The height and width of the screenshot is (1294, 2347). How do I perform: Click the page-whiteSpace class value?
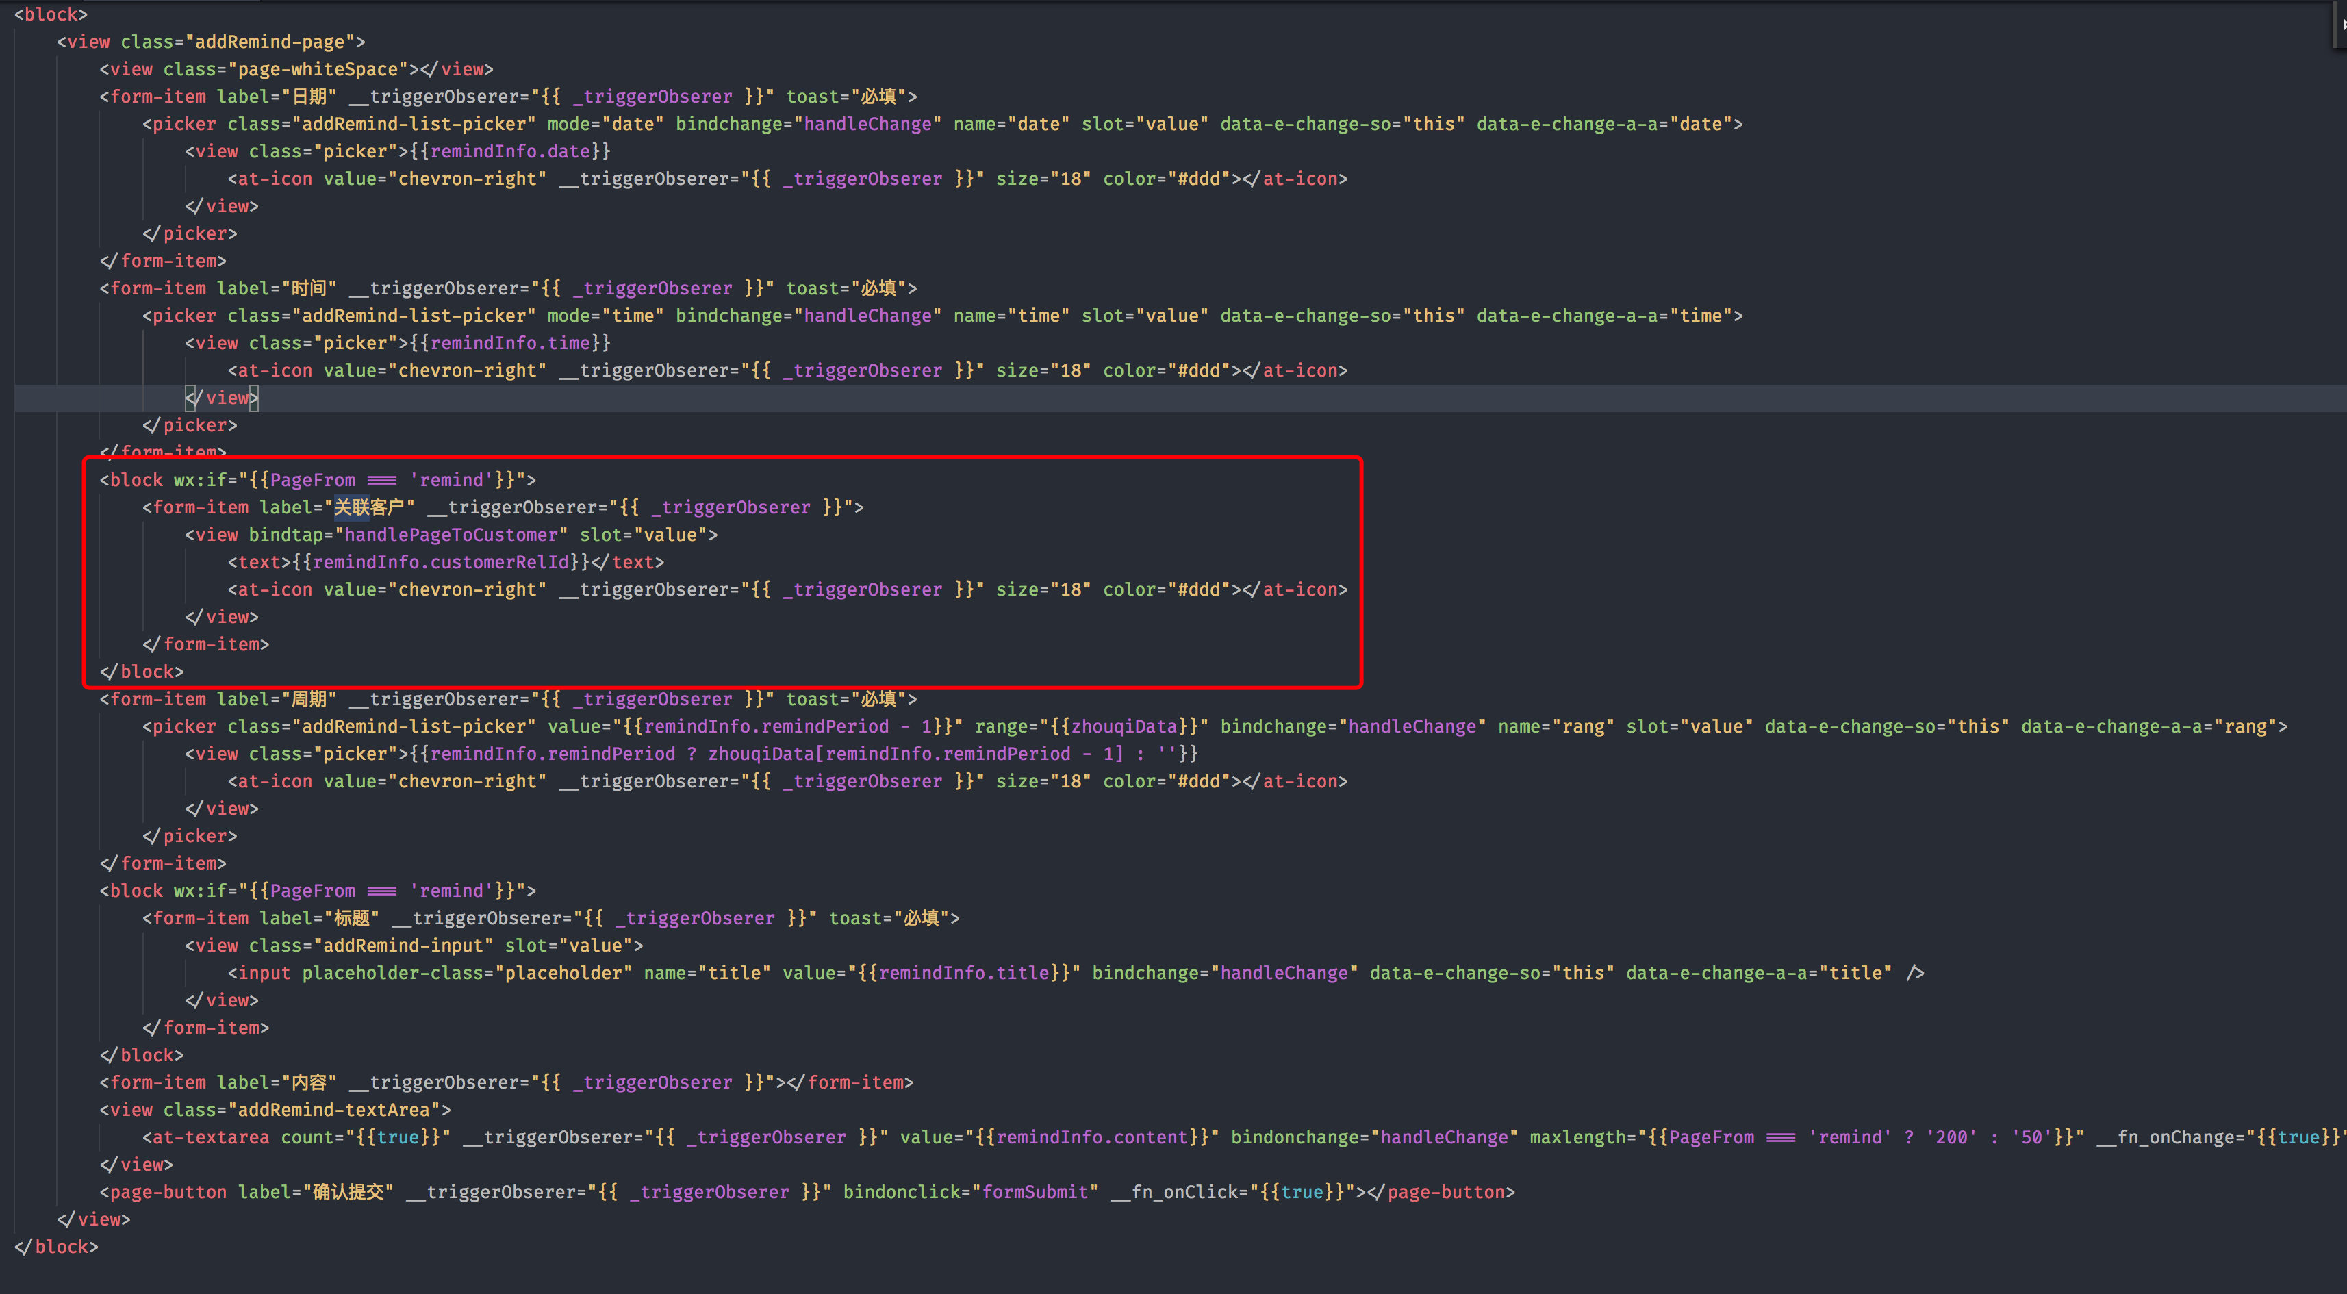(317, 69)
